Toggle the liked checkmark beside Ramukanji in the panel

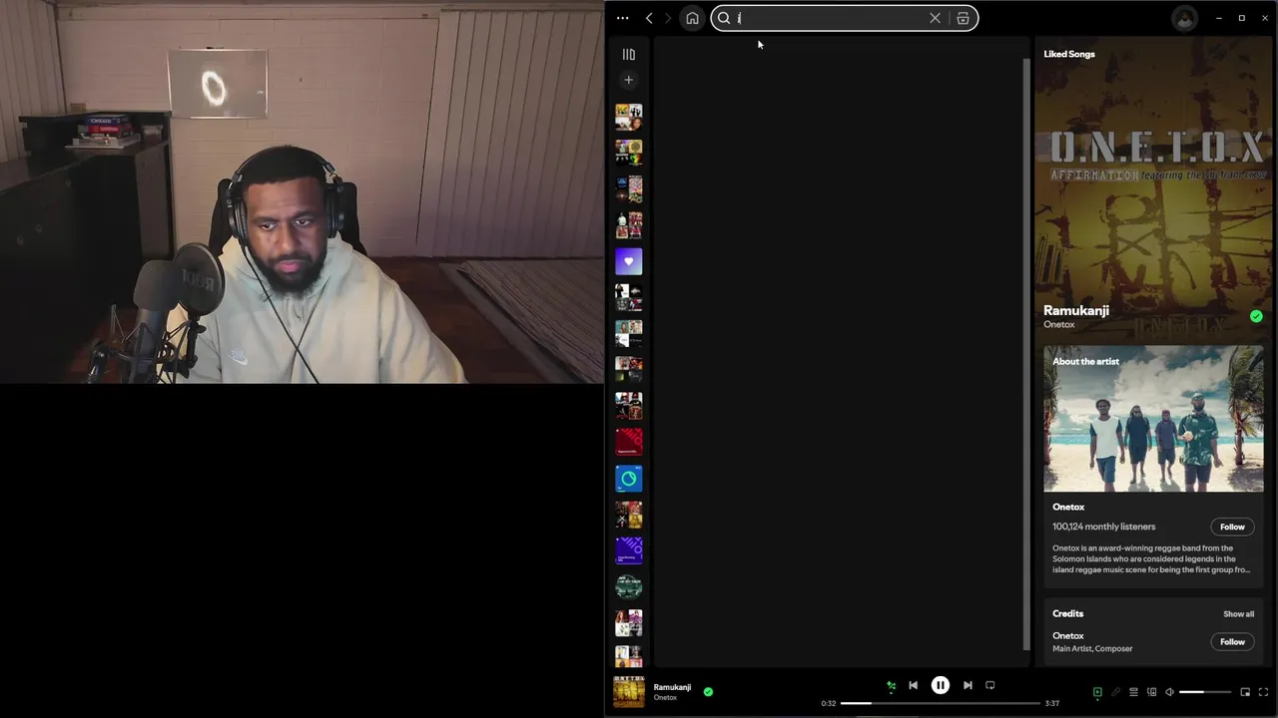pos(1256,316)
